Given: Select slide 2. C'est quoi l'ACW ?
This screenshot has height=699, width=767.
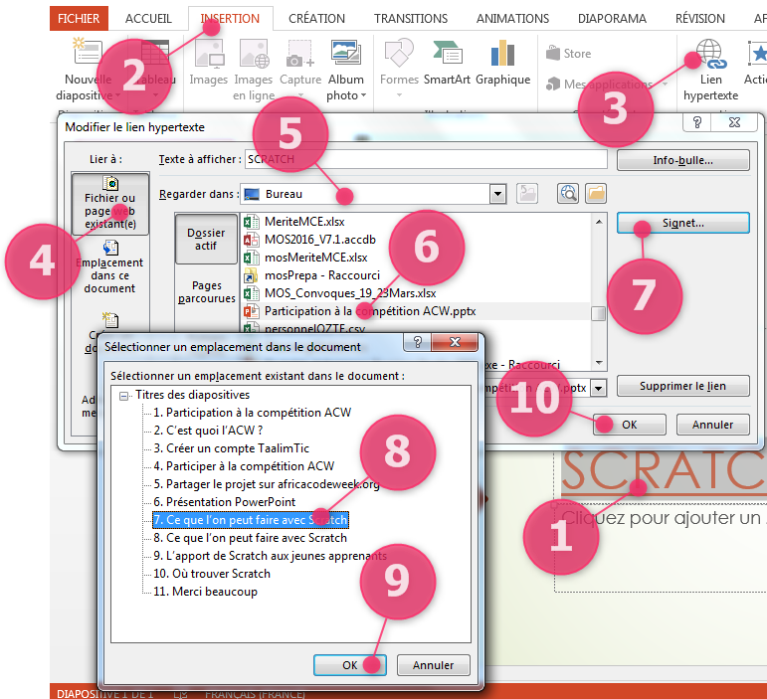Looking at the screenshot, I should [208, 431].
